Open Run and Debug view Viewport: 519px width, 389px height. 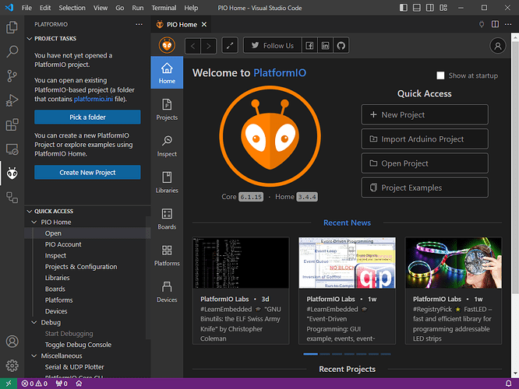[x=12, y=100]
